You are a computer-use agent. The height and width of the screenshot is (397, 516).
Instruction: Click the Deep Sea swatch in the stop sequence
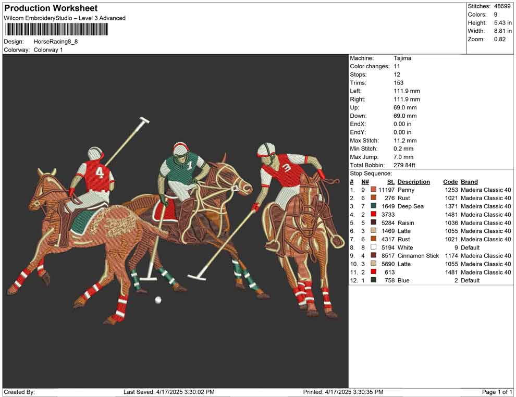pyautogui.click(x=374, y=206)
